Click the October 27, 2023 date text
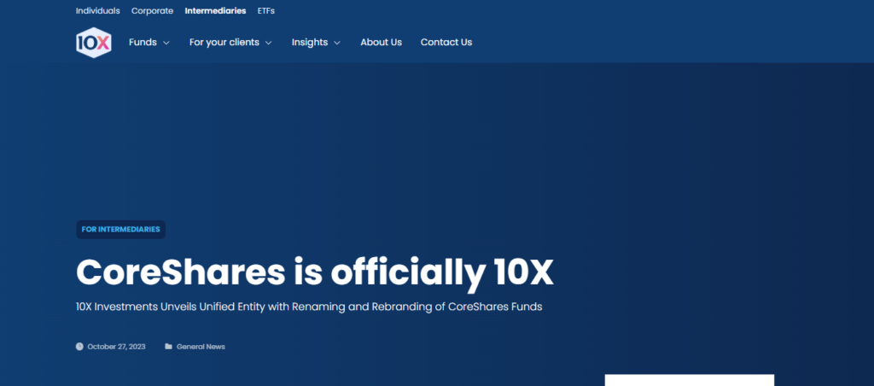Viewport: 874px width, 386px height. tap(116, 347)
